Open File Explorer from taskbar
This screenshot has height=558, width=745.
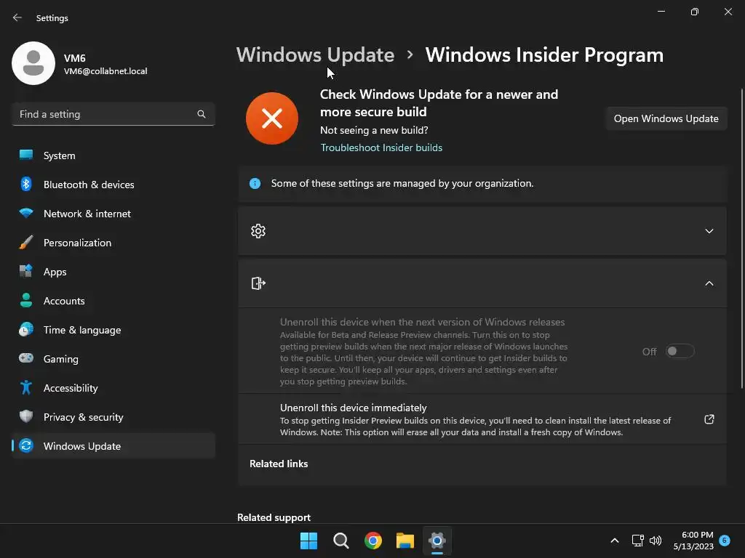tap(405, 541)
